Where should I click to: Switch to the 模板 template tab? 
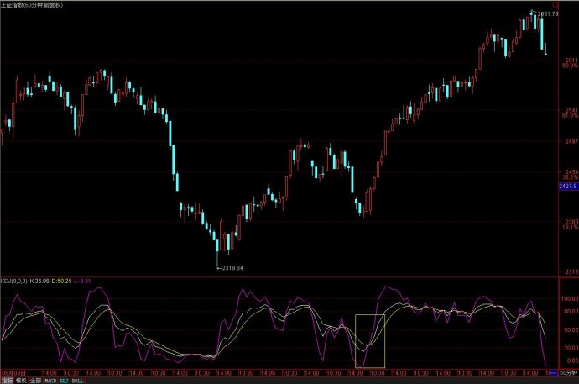(21, 381)
